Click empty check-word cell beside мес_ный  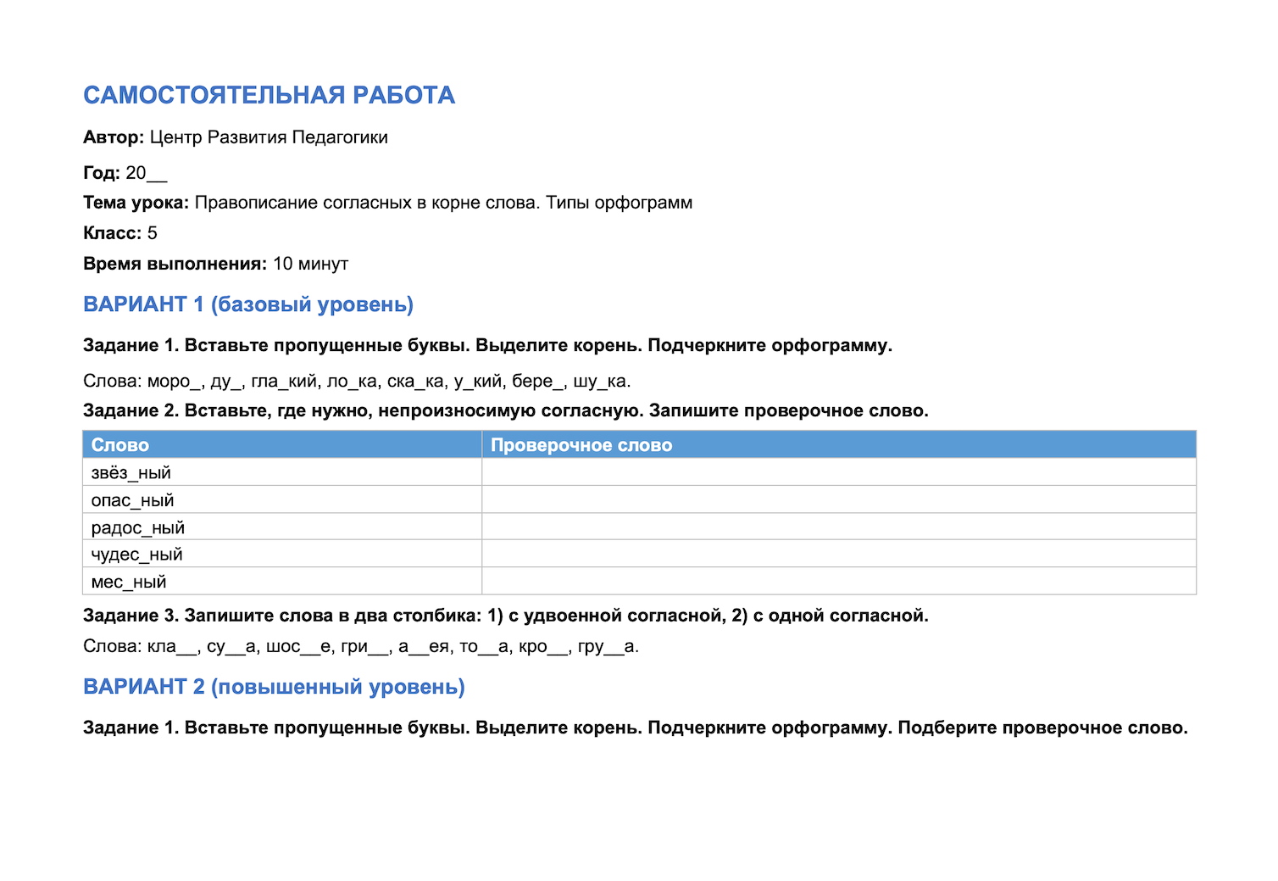click(839, 581)
